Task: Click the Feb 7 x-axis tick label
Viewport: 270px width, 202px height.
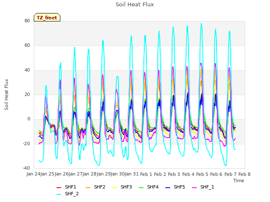Action: point(230,174)
